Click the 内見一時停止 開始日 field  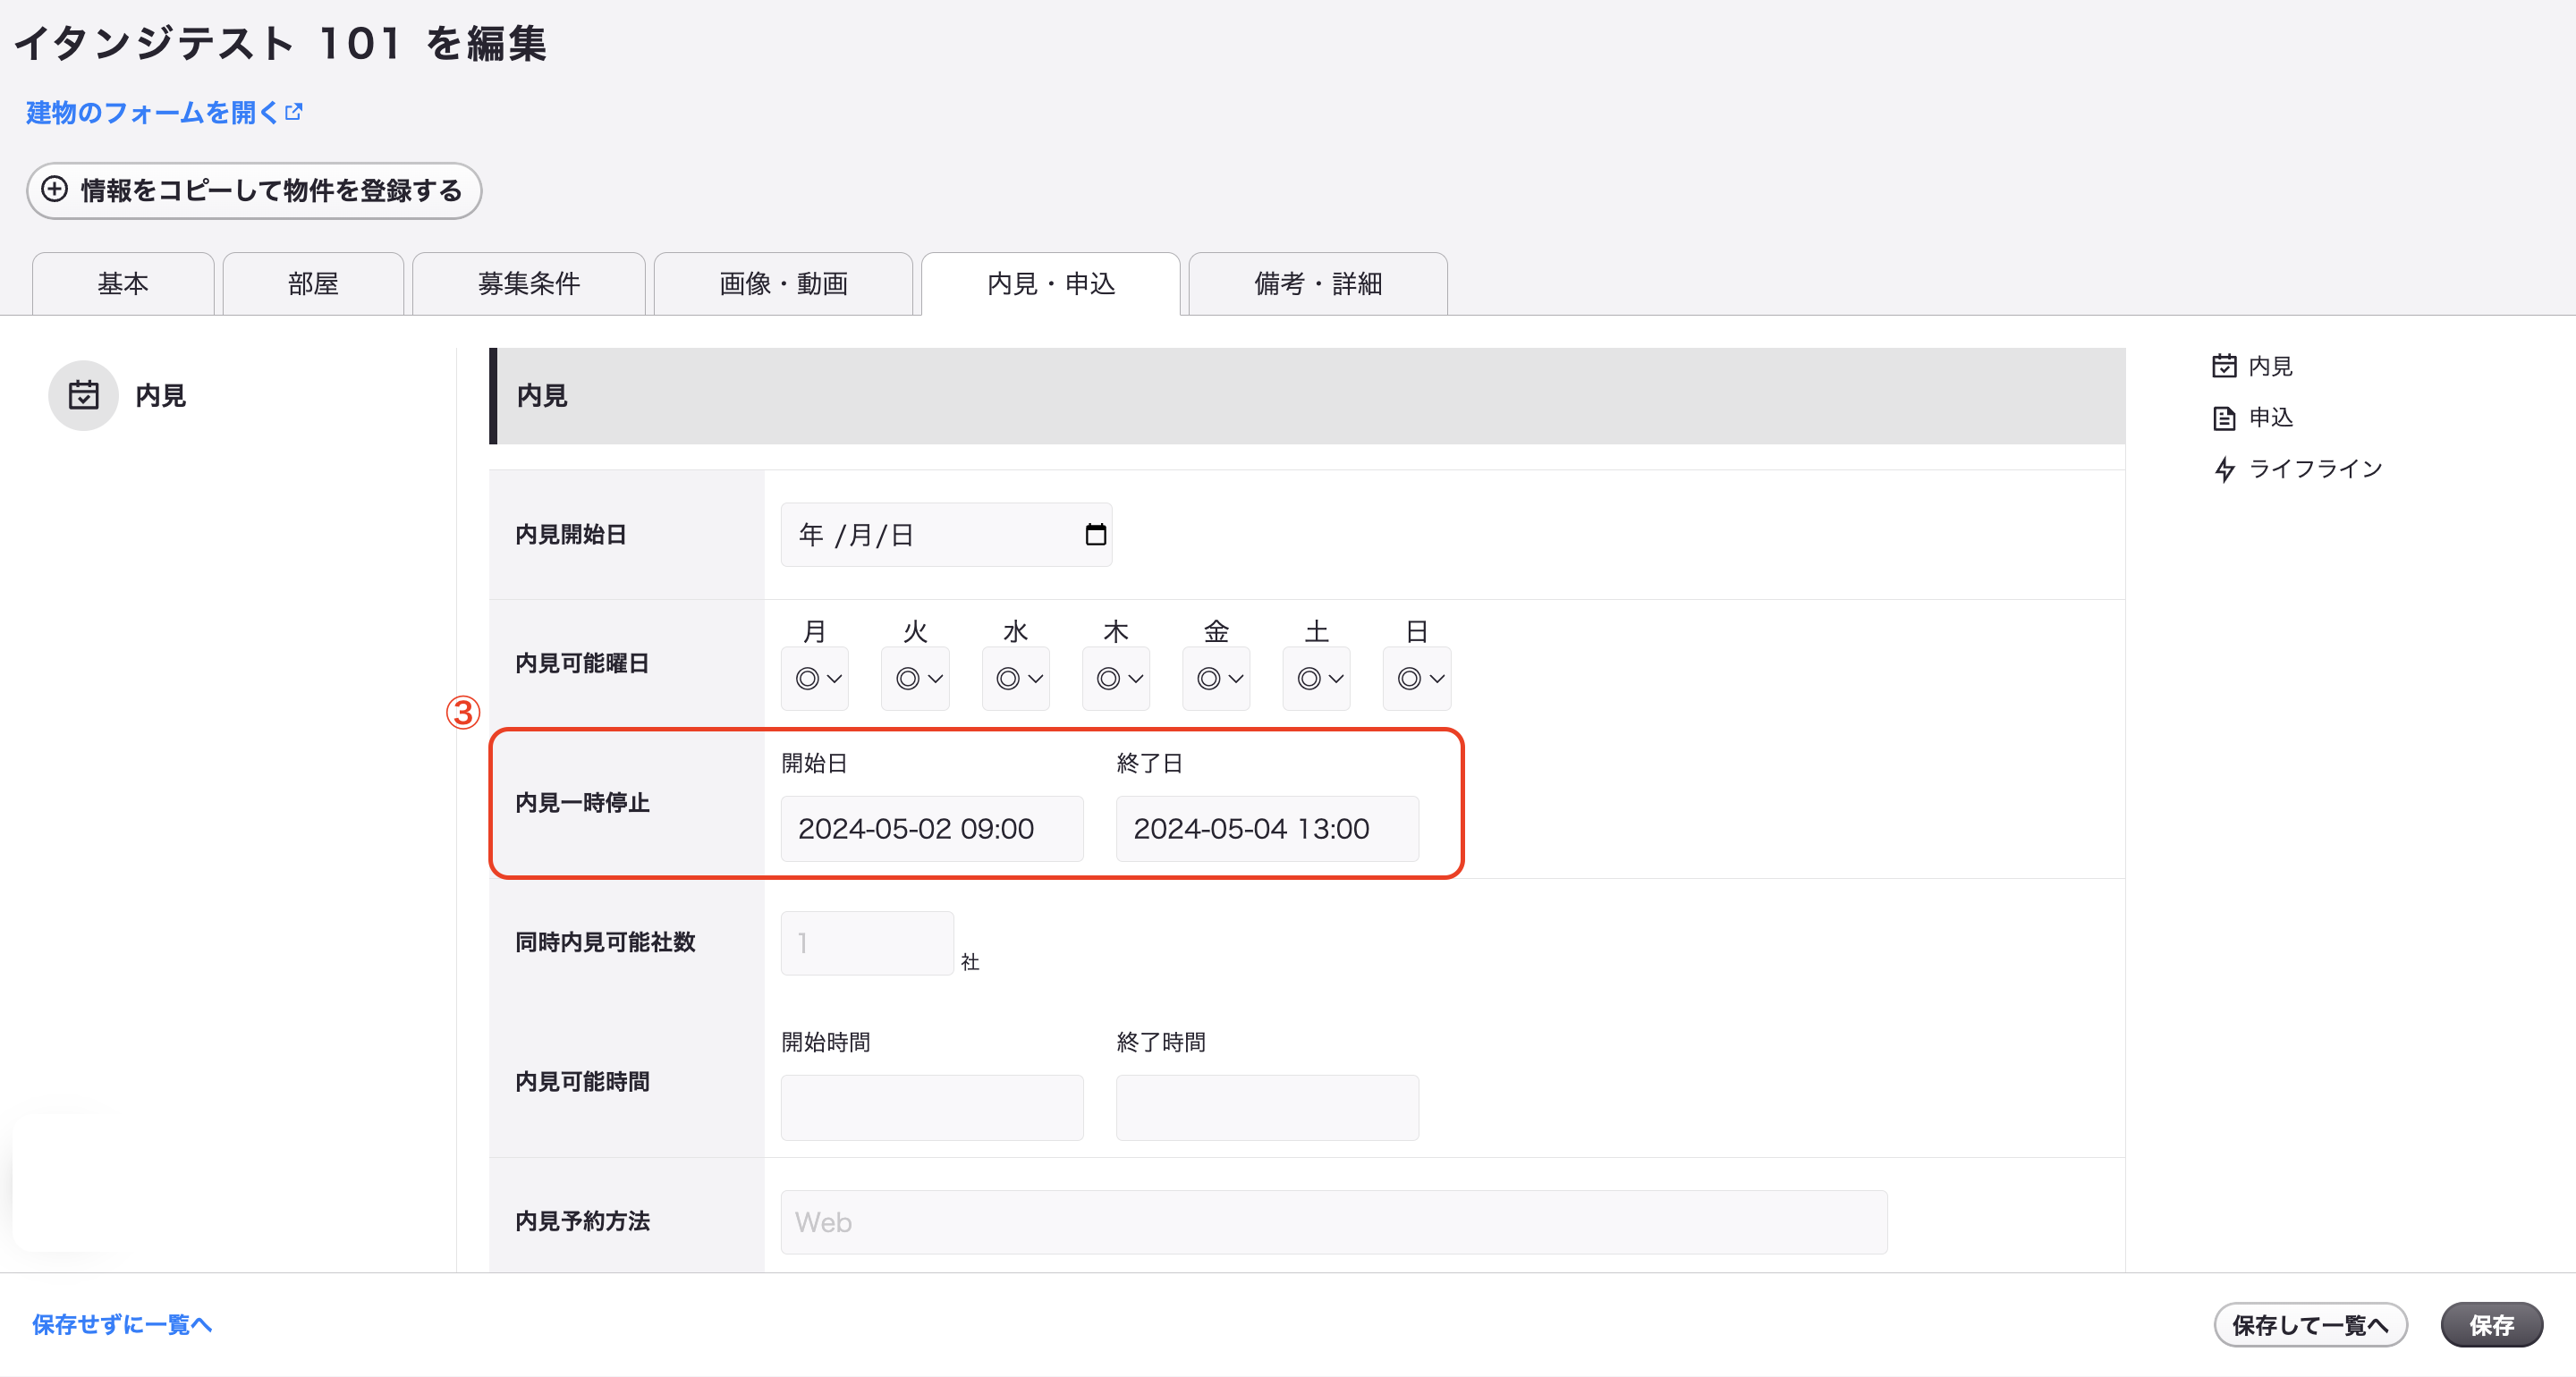click(932, 829)
